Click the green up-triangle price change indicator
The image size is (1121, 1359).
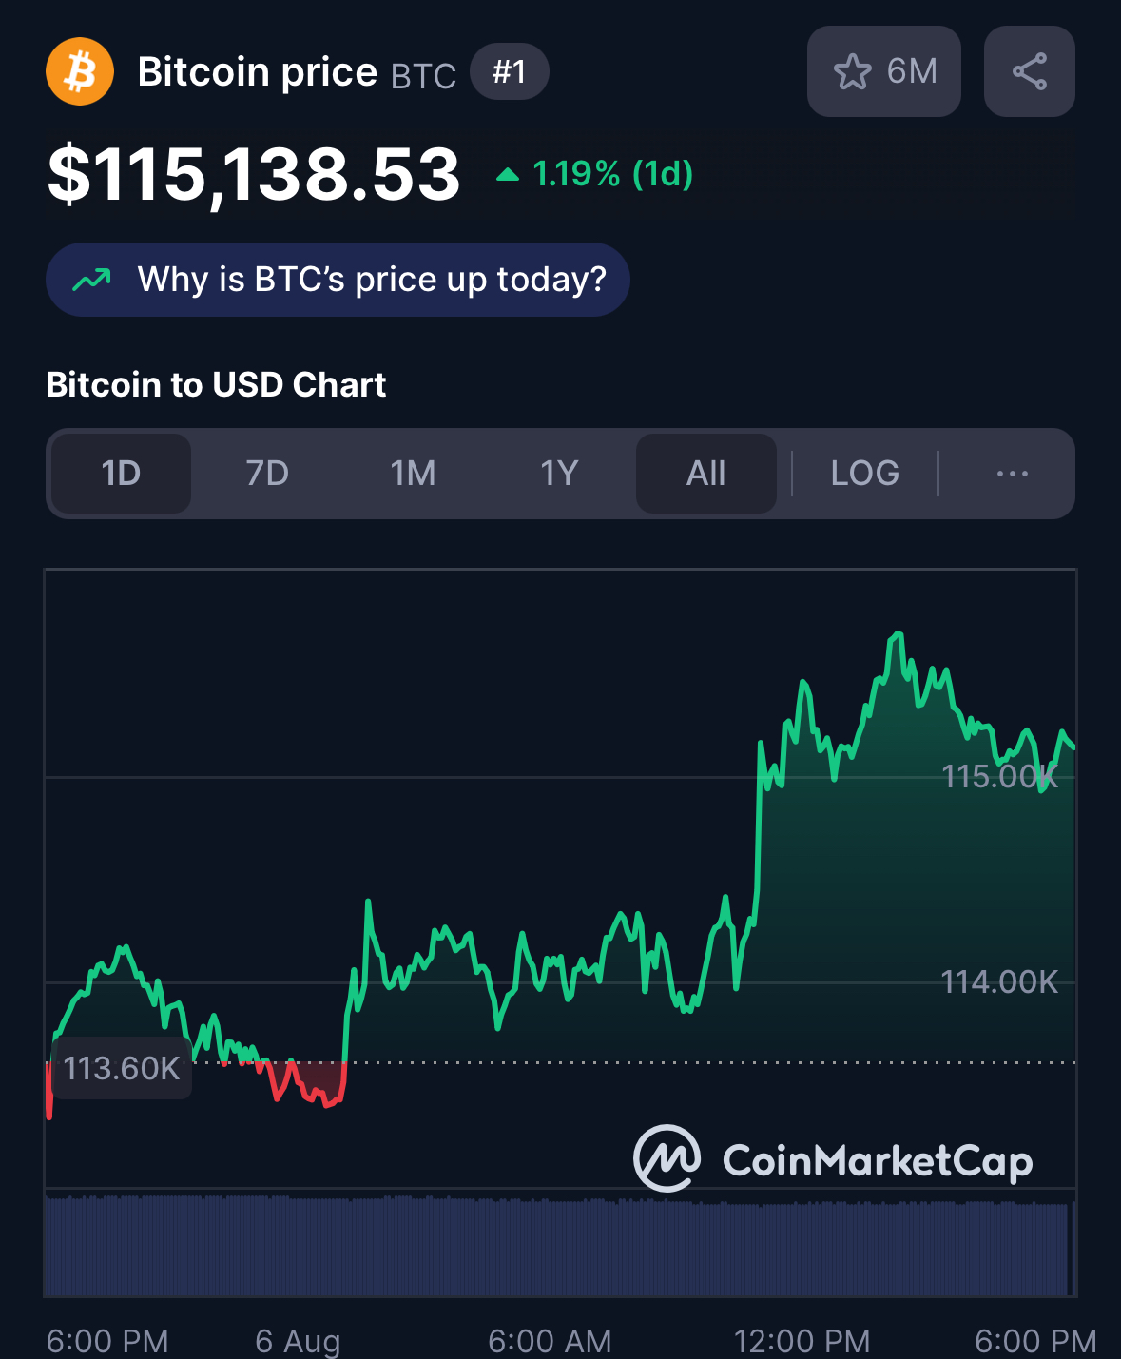(508, 174)
